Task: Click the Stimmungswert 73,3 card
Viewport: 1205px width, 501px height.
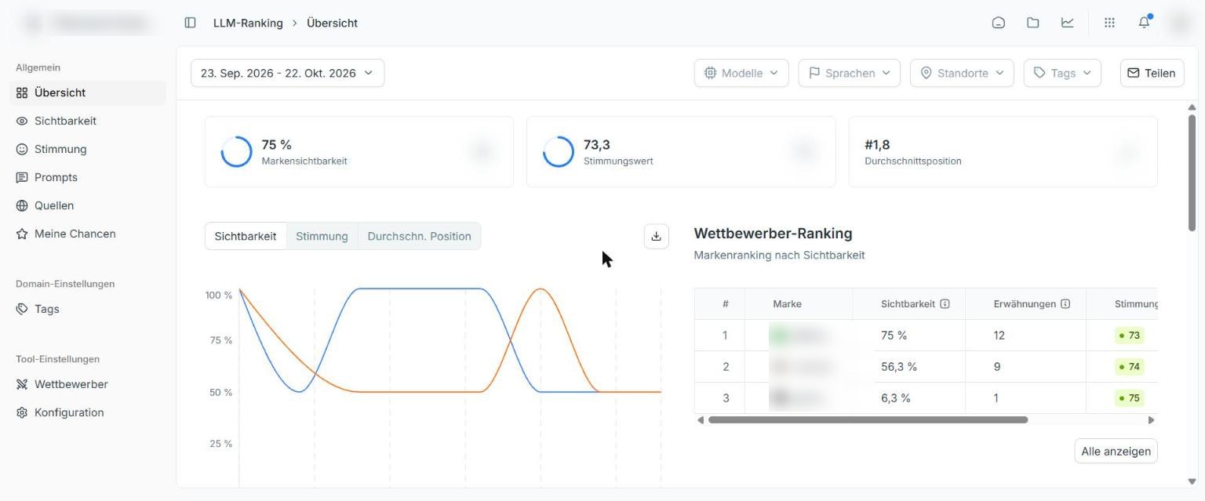Action: (681, 151)
